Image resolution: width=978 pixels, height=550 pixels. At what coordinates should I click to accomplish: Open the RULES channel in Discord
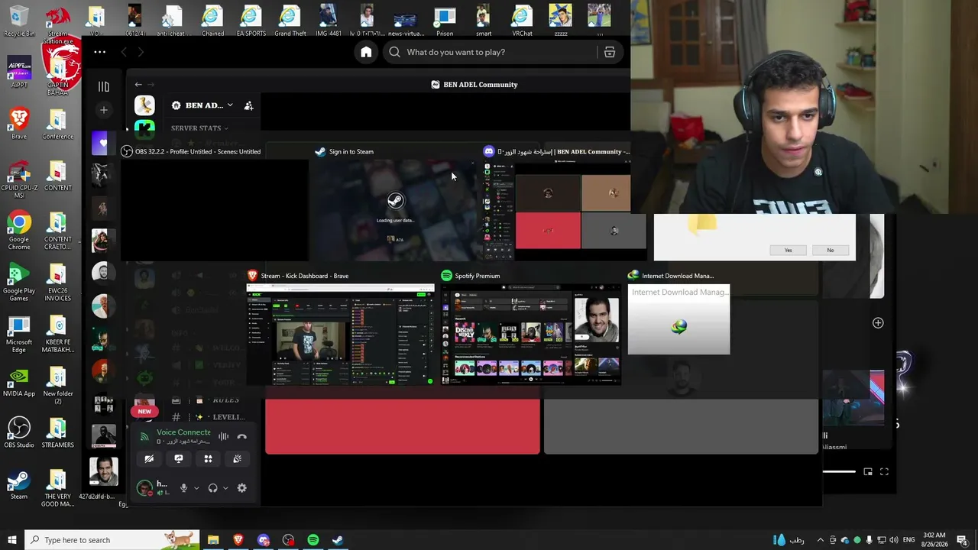click(208, 400)
